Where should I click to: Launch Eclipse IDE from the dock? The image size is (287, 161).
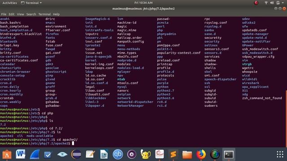click(76, 154)
